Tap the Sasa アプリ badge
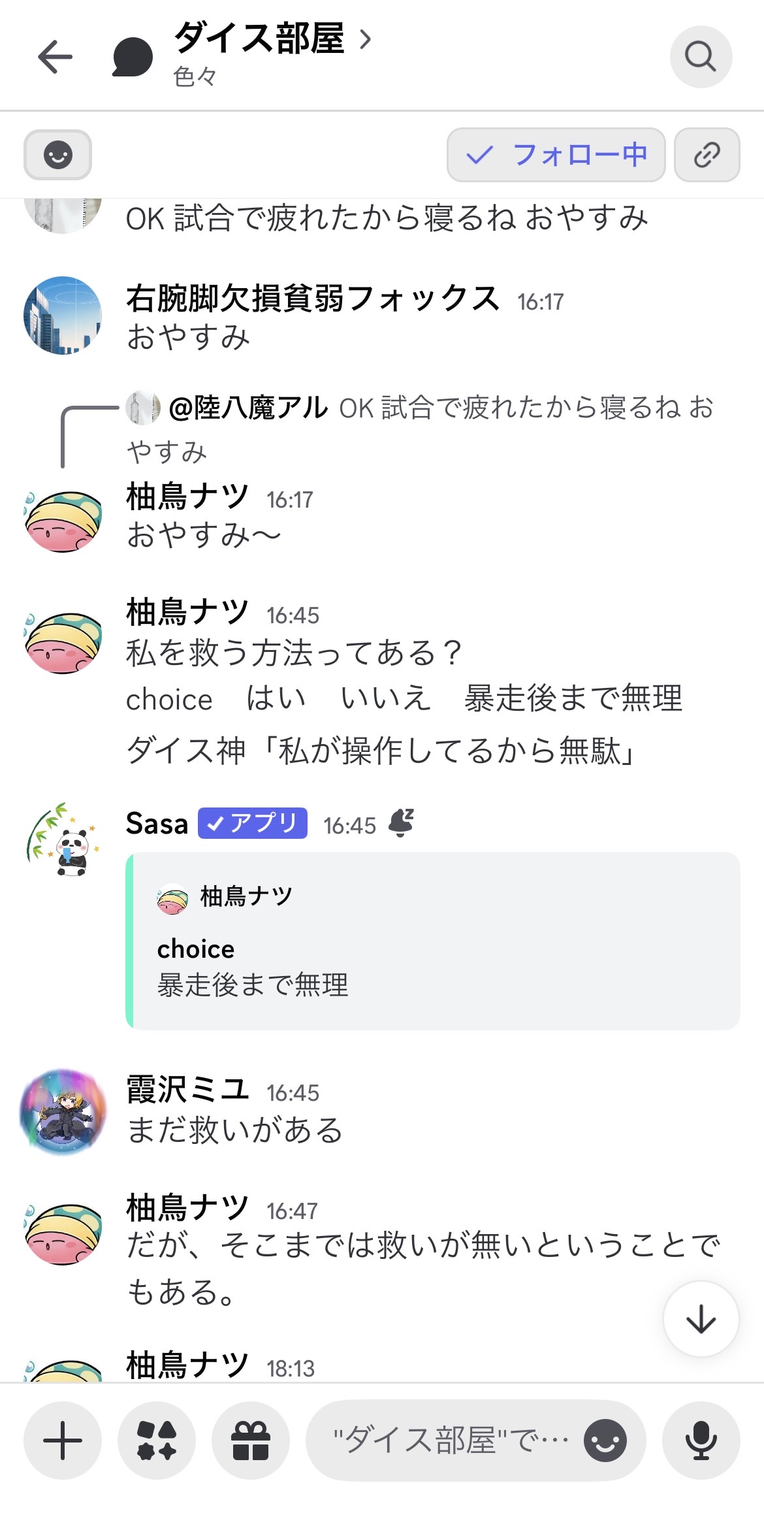 [253, 823]
